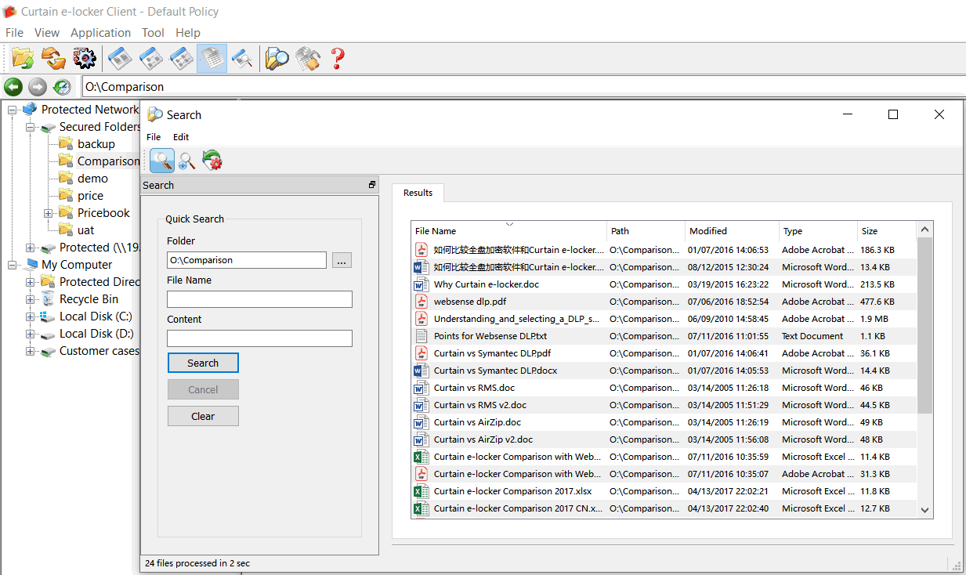This screenshot has width=966, height=575.
Task: Select the Quick Search icon in Search window
Action: coord(162,161)
